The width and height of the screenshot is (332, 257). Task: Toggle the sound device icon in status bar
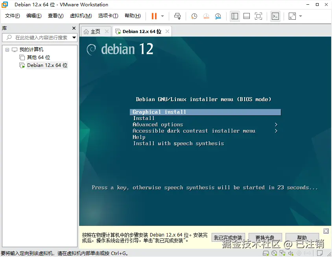pyautogui.click(x=290, y=253)
